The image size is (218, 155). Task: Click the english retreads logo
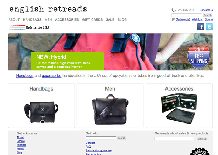[x=48, y=9]
